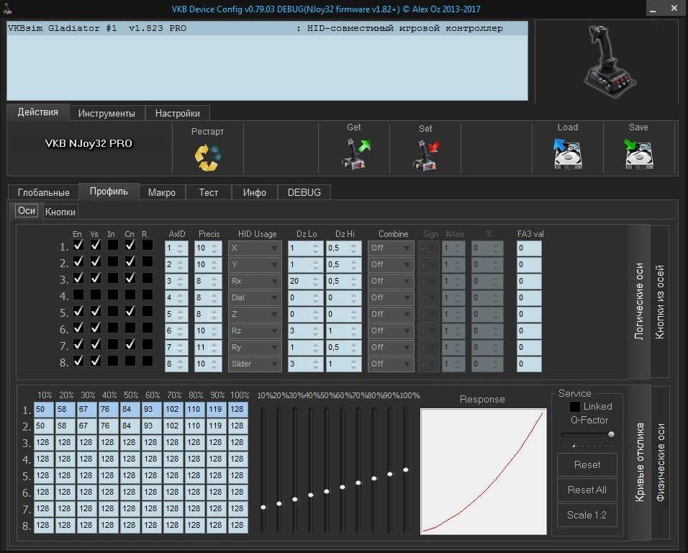688x553 pixels.
Task: Click the Precis field for axis 7
Action: [208, 348]
